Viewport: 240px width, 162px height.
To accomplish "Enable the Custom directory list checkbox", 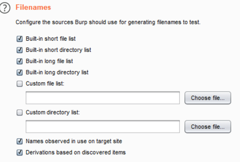I will (x=20, y=112).
